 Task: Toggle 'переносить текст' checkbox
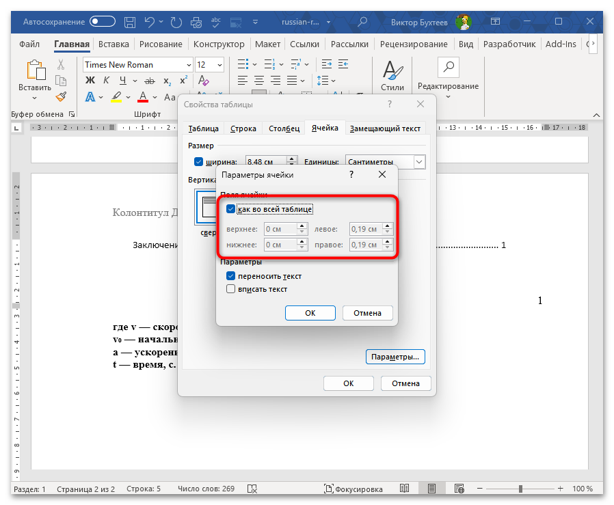pyautogui.click(x=230, y=276)
